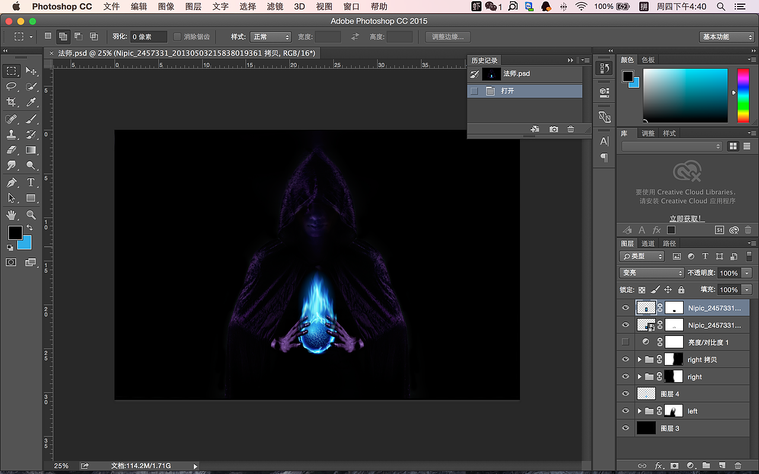Select the Hand tool

tap(12, 214)
